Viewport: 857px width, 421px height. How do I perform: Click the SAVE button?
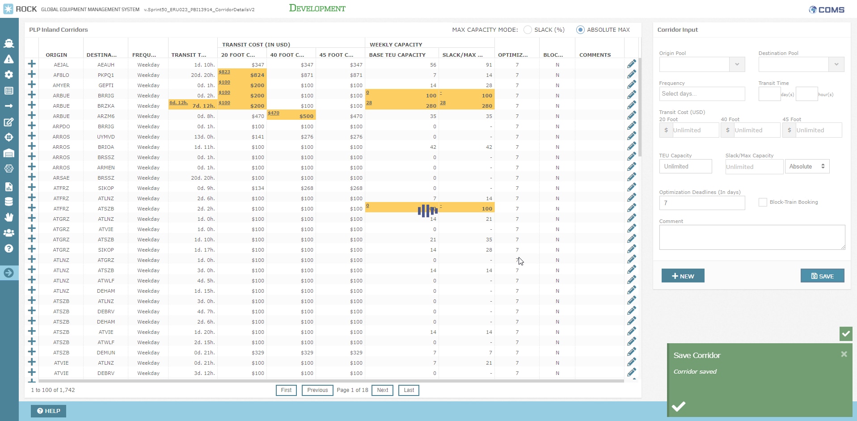[822, 276]
